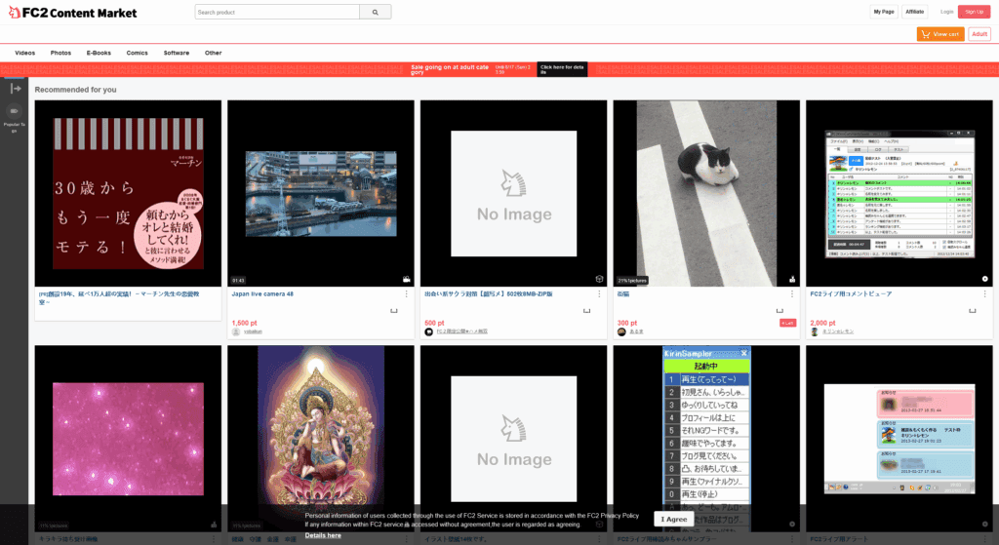Screen dimensions: 999x545
Task: Click the seller avatar under 300 pt
Action: (x=621, y=331)
